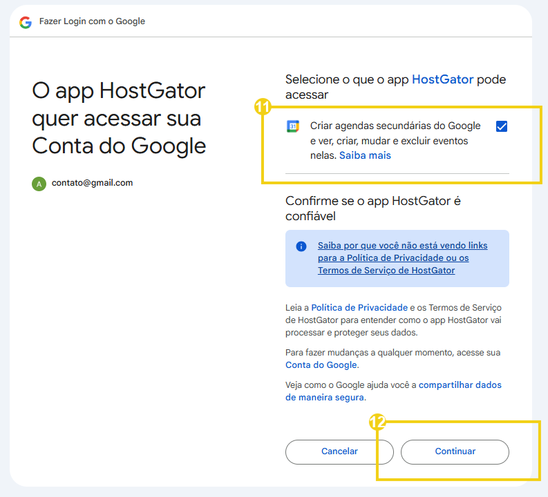The width and height of the screenshot is (548, 497).
Task: Open the HostGator app name link
Action: coord(442,79)
